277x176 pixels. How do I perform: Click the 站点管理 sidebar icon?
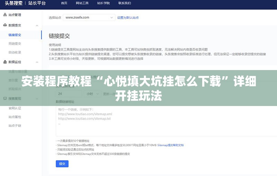[5, 15]
